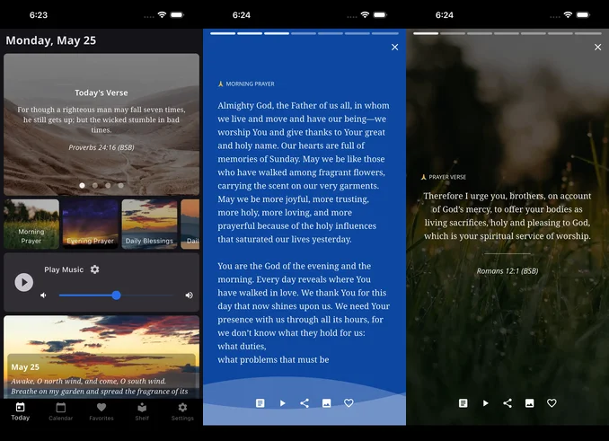Click the Proverbs 24:16 (BSB) reference
Viewport: 609px width, 441px height.
click(101, 147)
